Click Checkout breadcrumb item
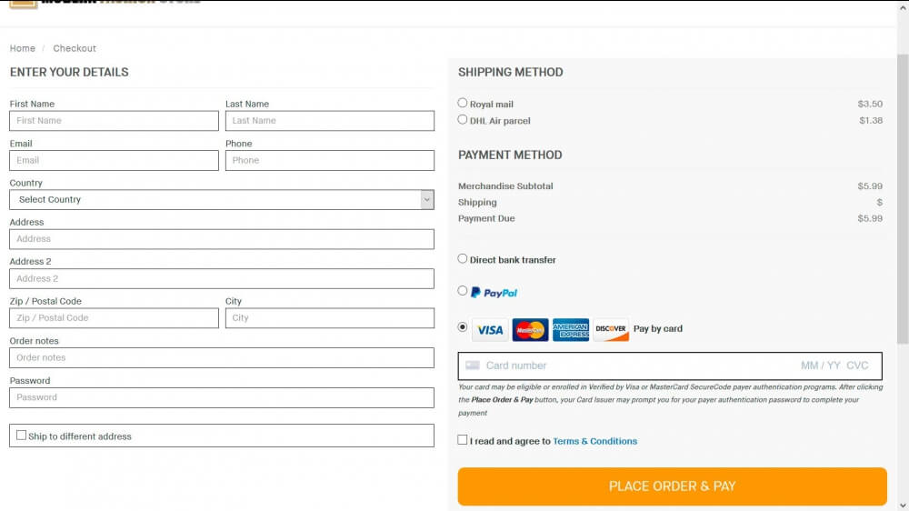The height and width of the screenshot is (511, 909). click(x=75, y=48)
